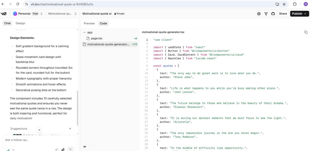Click the Design Elements heading
The image size is (310, 151).
pyautogui.click(x=22, y=38)
